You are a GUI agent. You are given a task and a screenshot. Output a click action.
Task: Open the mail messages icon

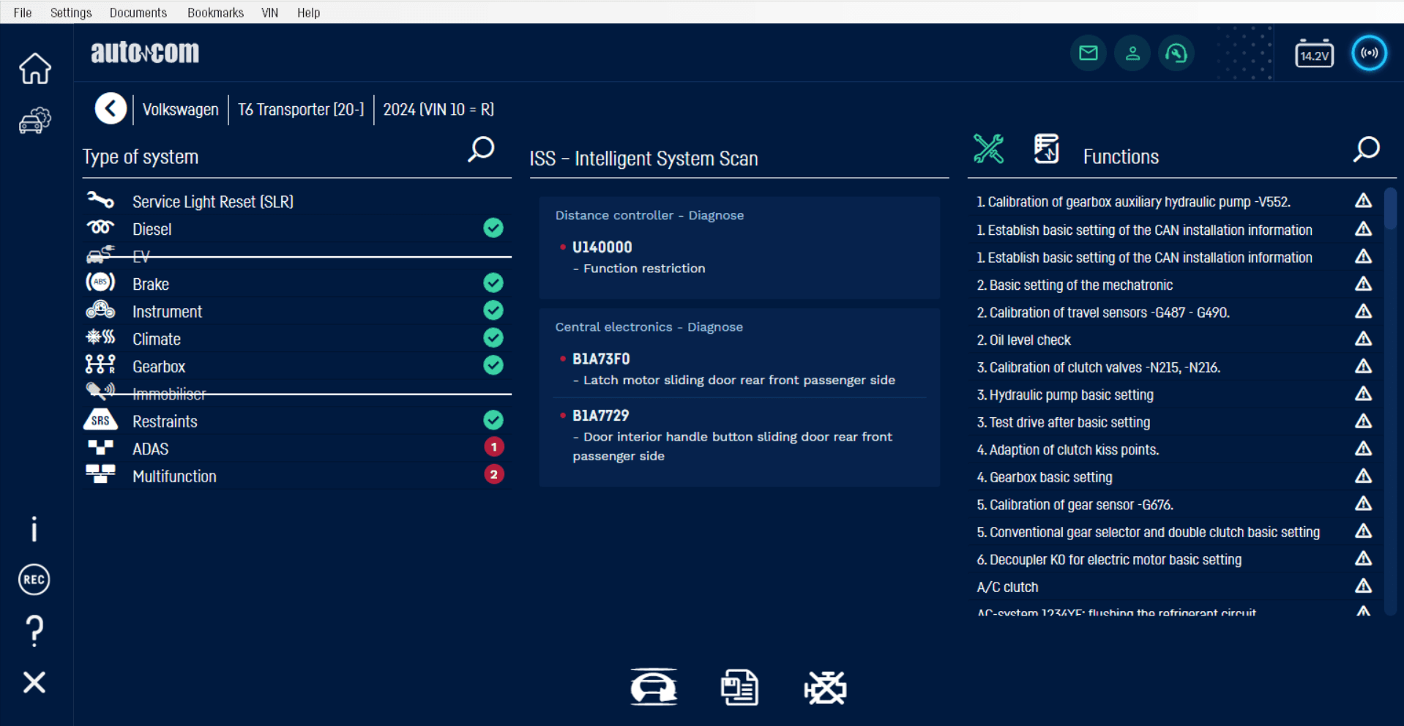[x=1088, y=53]
